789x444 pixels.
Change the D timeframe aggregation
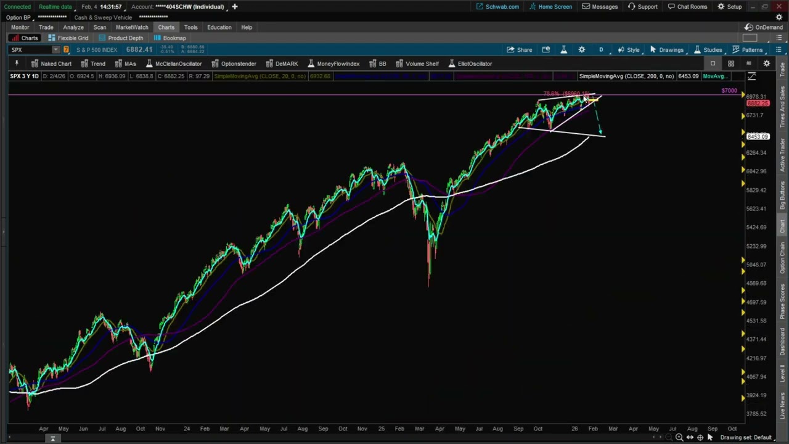[x=601, y=50]
